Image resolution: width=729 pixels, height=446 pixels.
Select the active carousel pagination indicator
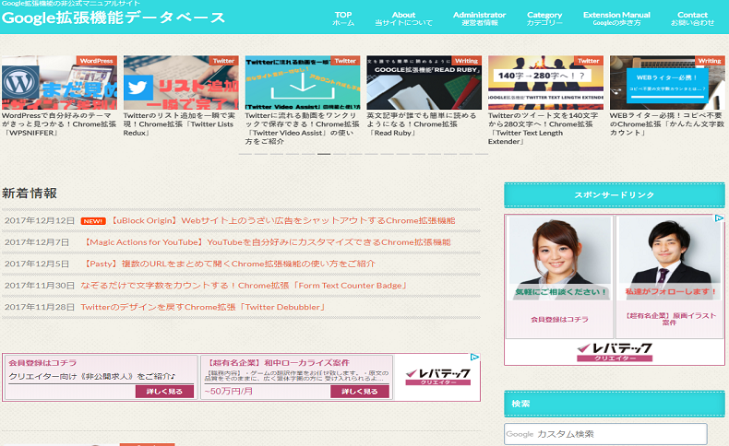(x=324, y=154)
